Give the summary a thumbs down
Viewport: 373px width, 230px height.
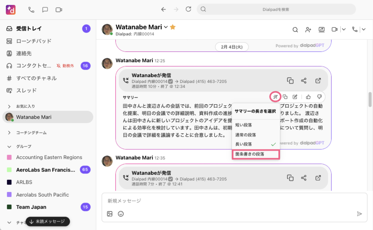pyautogui.click(x=319, y=97)
